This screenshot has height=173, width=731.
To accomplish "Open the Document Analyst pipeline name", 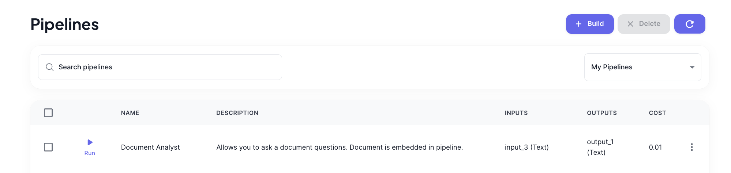I will [x=150, y=147].
